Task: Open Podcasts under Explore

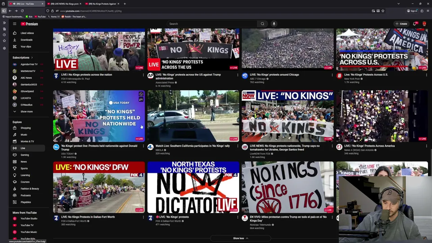Action: (x=26, y=195)
